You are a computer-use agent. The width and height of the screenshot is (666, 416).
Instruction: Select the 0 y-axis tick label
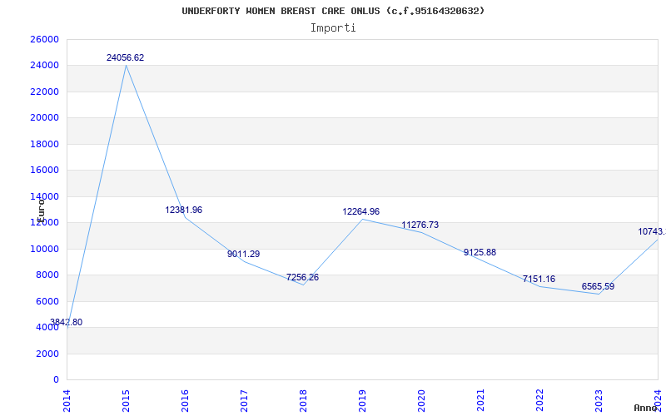(56, 380)
